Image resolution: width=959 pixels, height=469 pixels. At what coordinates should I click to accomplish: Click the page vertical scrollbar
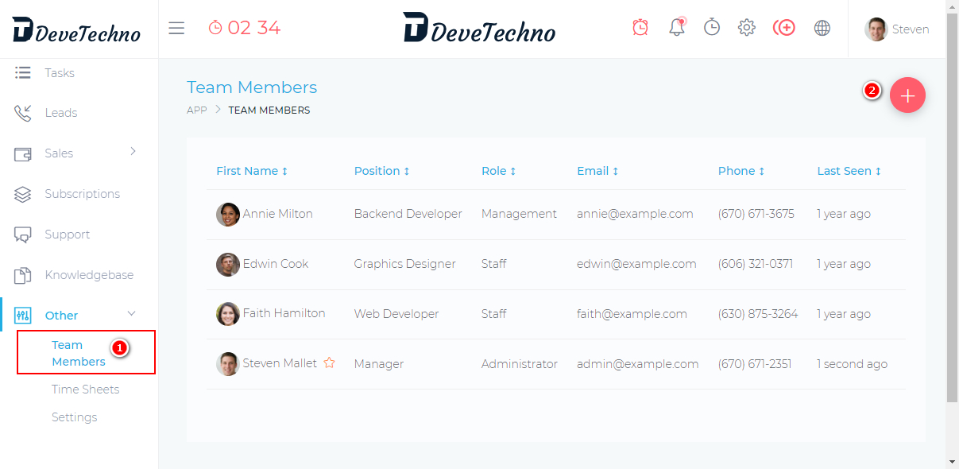pos(952,207)
